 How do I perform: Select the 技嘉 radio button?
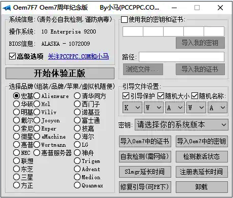[77, 128]
